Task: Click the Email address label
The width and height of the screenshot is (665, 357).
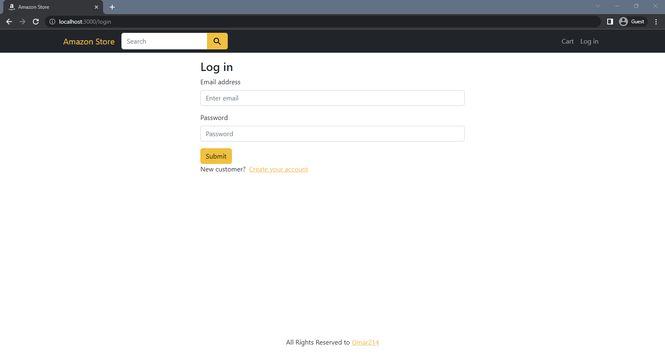Action: [x=220, y=82]
